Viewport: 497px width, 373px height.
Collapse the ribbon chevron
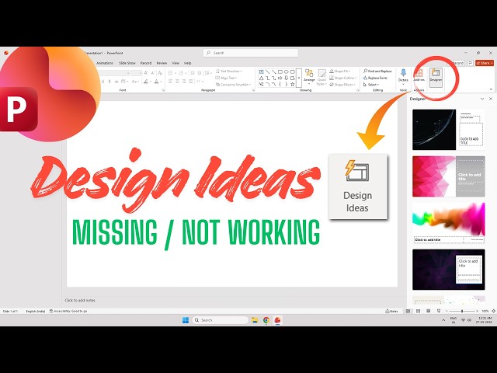[x=491, y=89]
